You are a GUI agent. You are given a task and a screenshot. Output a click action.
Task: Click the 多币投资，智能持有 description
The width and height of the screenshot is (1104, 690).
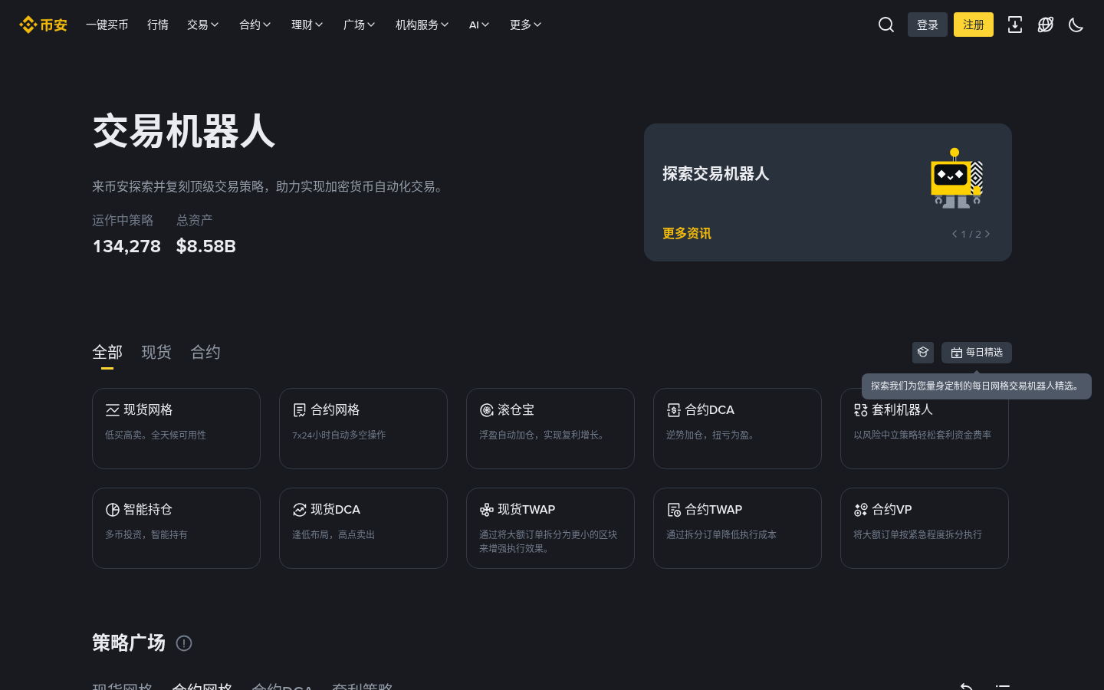coord(146,534)
